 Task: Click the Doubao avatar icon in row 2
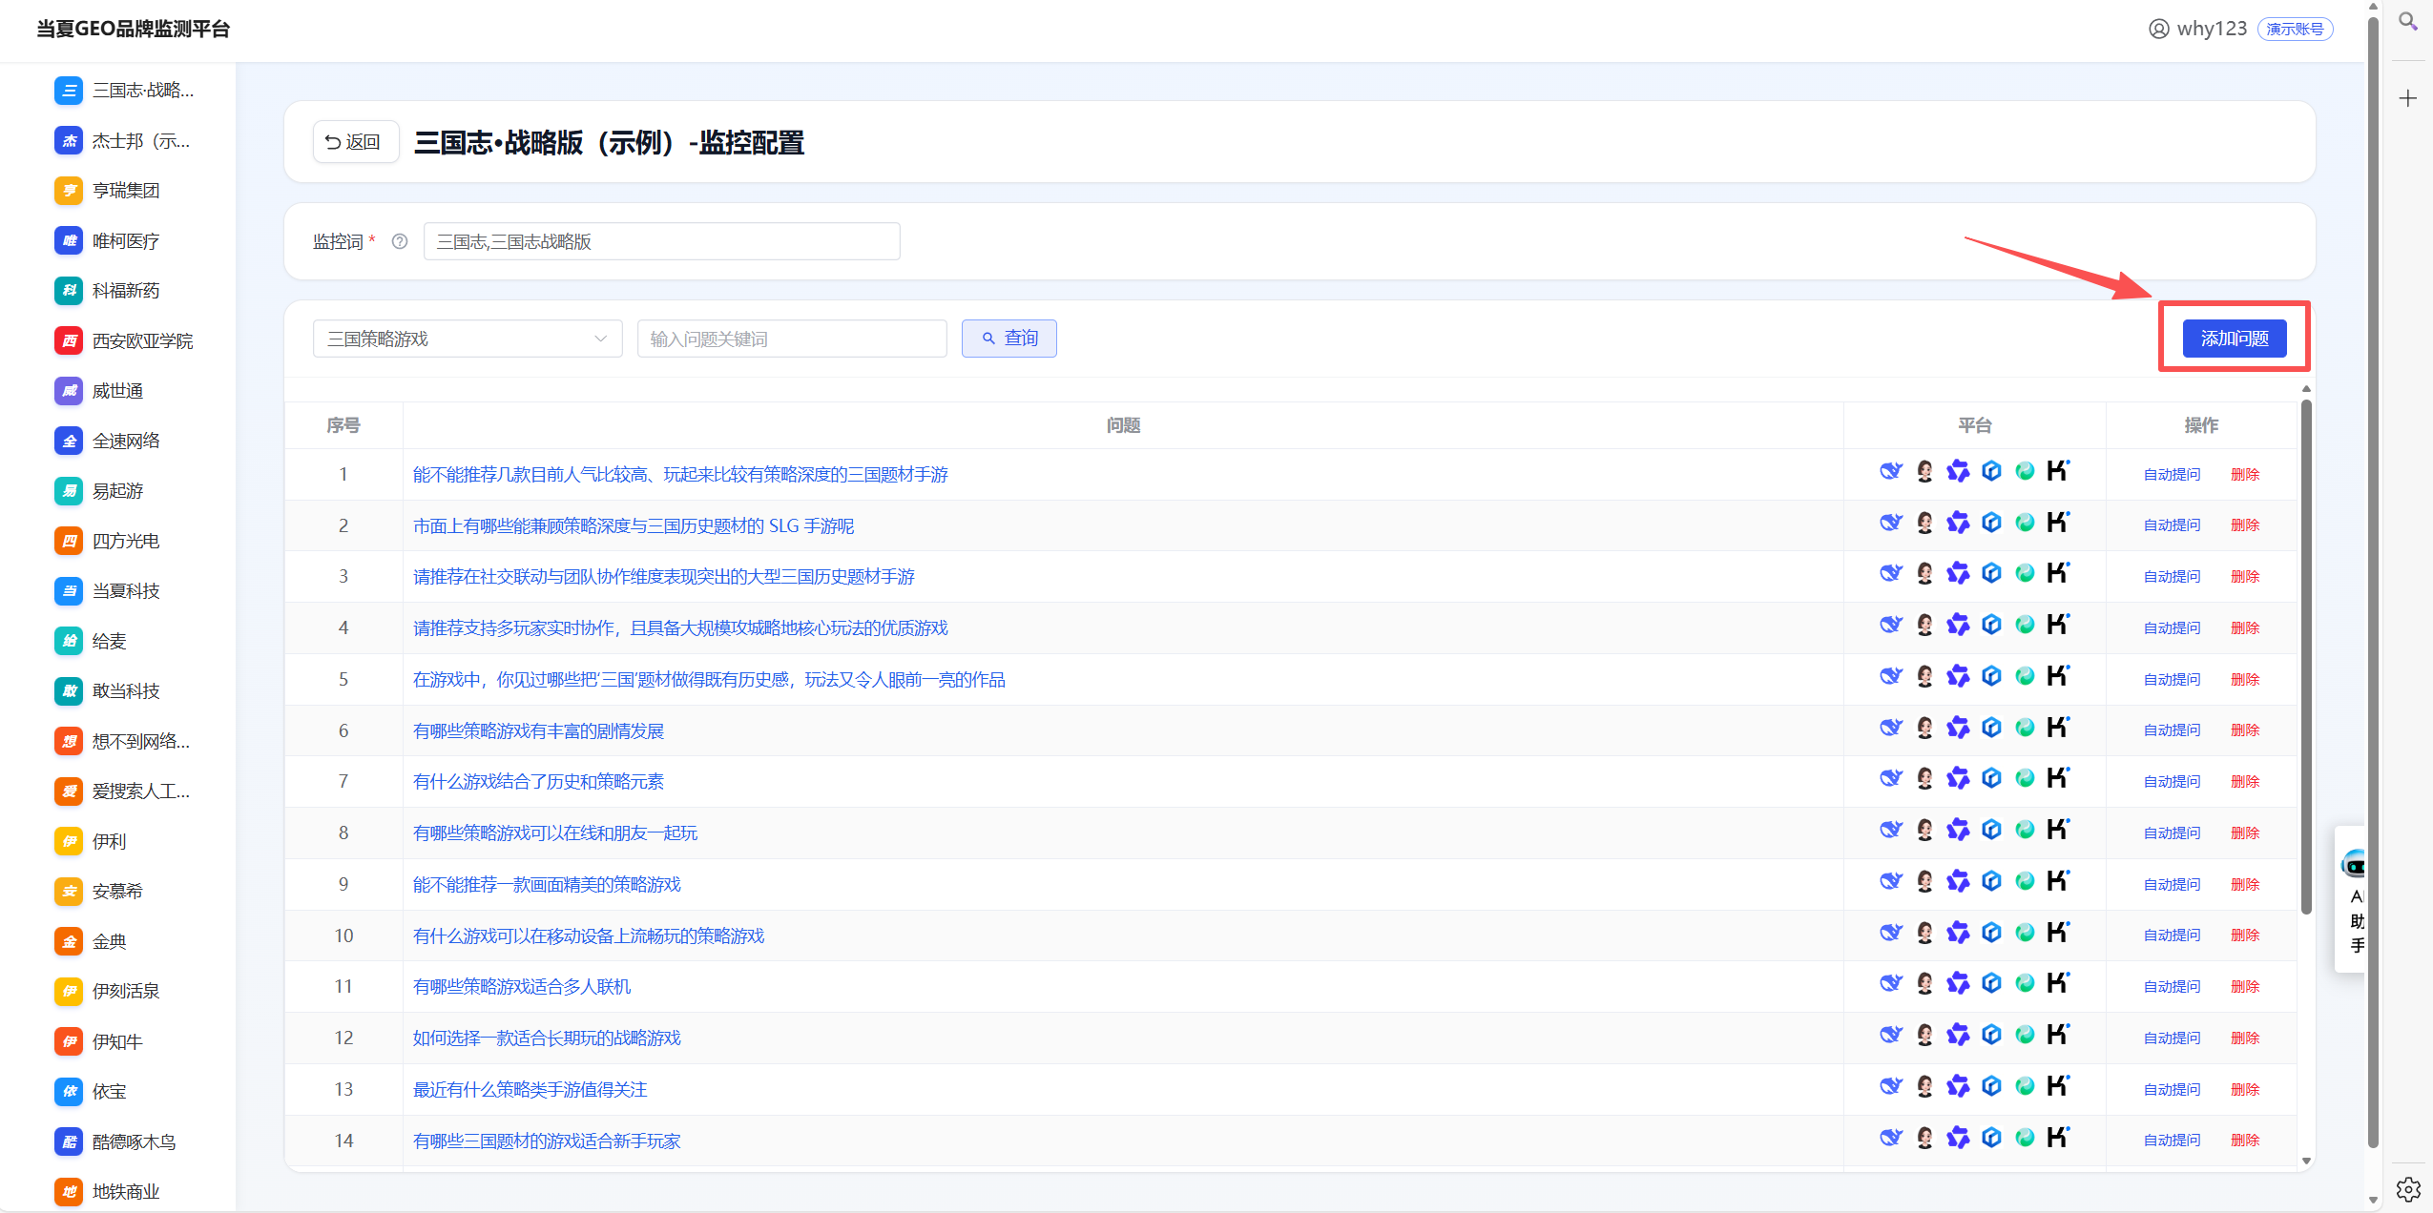1924,524
